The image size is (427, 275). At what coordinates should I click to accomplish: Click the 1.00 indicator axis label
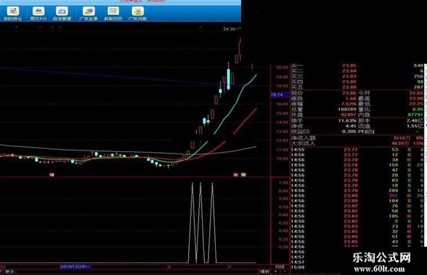coord(283,183)
